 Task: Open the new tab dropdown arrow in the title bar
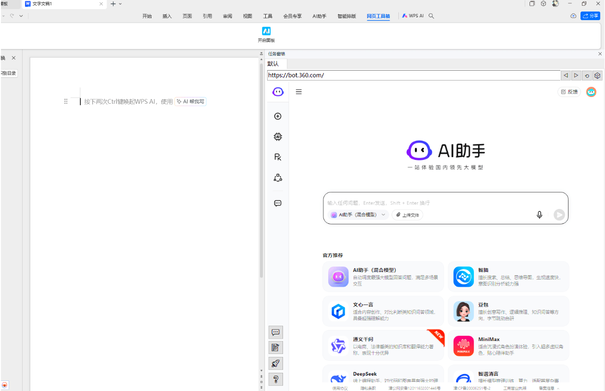120,4
